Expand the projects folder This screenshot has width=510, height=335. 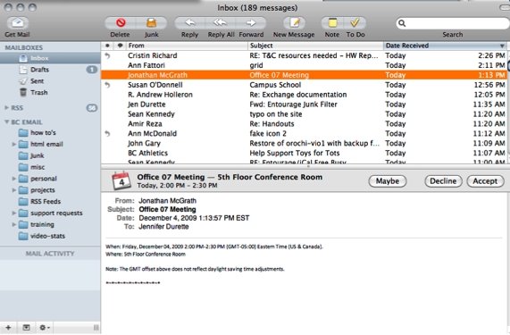[14, 189]
